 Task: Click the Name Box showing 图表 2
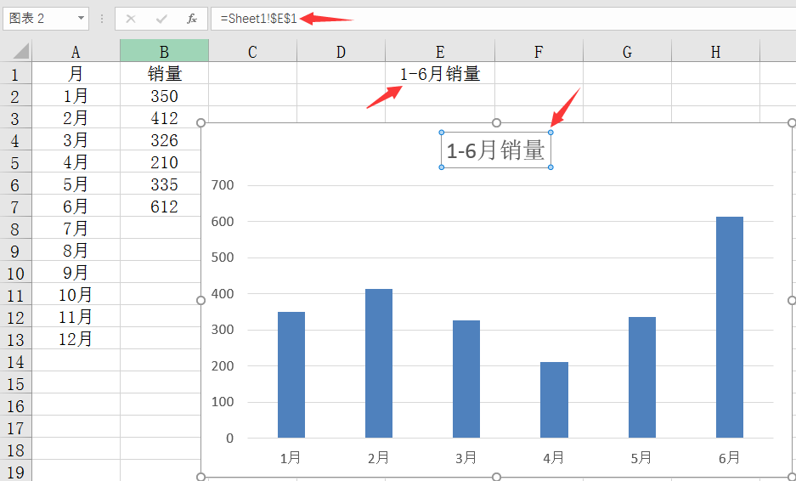click(x=46, y=19)
